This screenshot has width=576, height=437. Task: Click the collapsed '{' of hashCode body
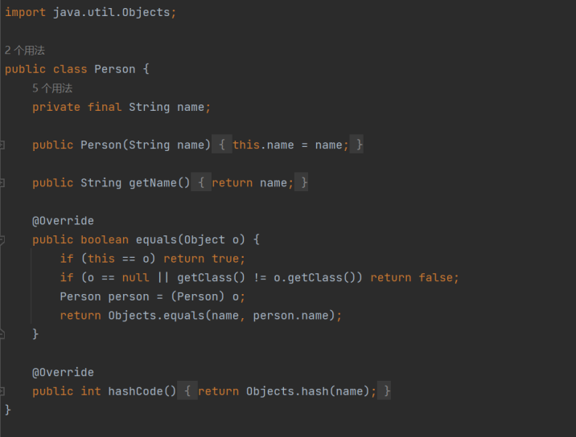click(187, 391)
